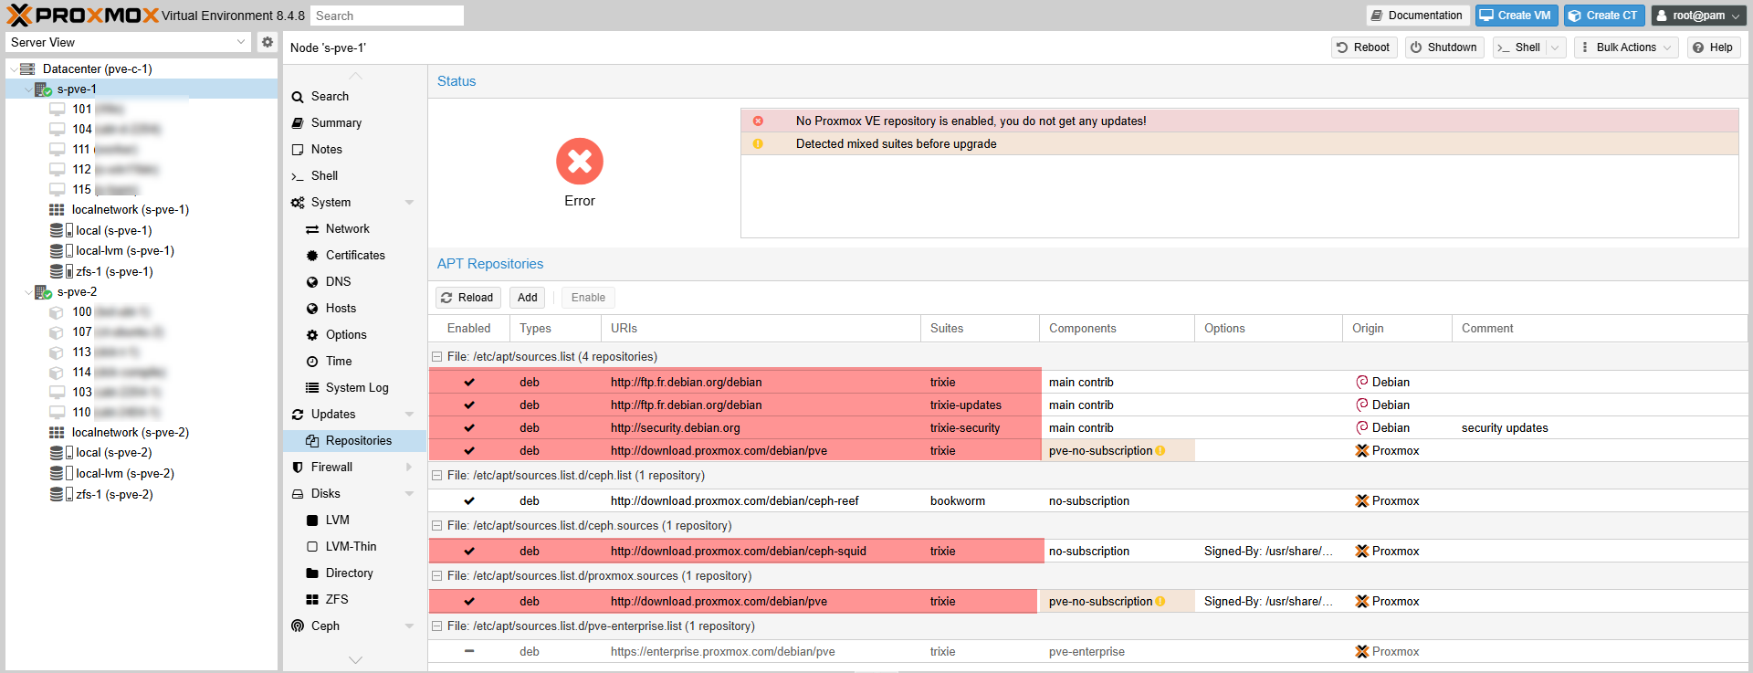Open the Bulk Actions dropdown

click(1625, 47)
